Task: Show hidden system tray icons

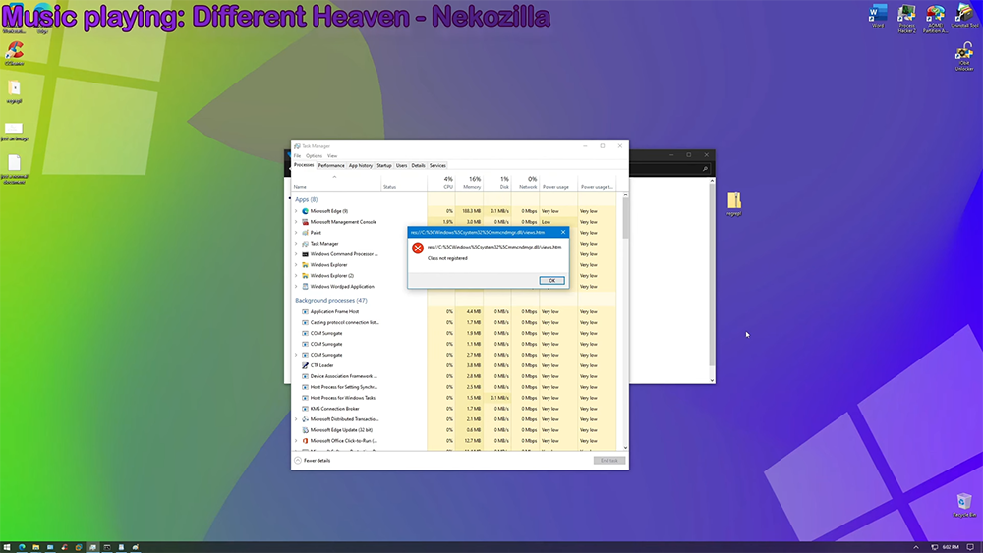Action: pyautogui.click(x=916, y=547)
